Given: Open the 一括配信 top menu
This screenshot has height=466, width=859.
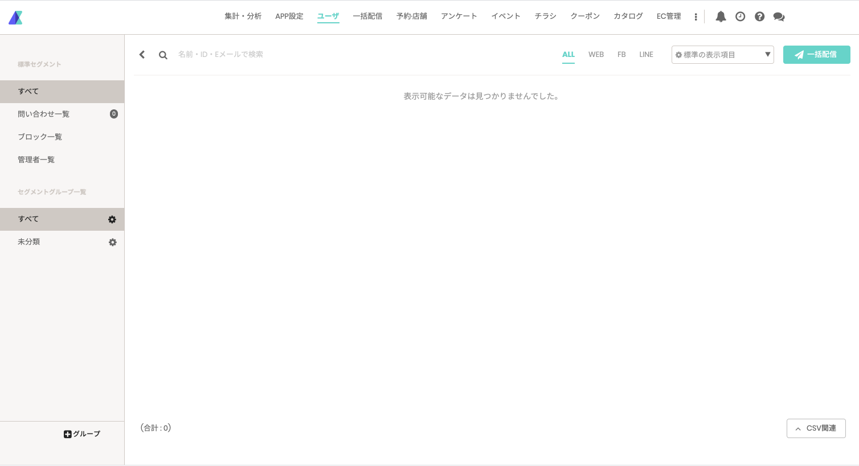Looking at the screenshot, I should 367,17.
